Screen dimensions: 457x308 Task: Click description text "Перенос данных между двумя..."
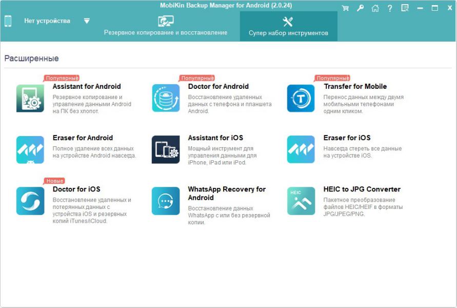(364, 104)
